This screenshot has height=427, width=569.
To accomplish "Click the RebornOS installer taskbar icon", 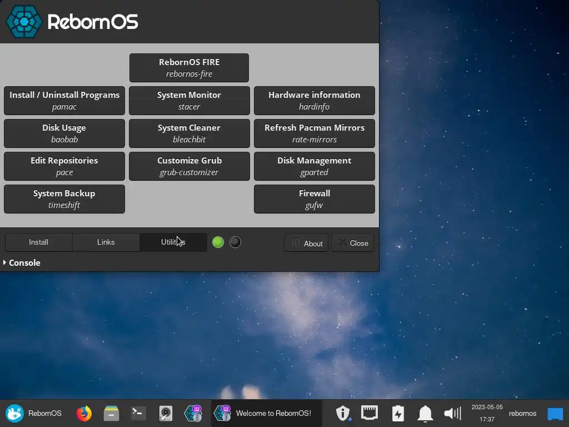I will (193, 413).
